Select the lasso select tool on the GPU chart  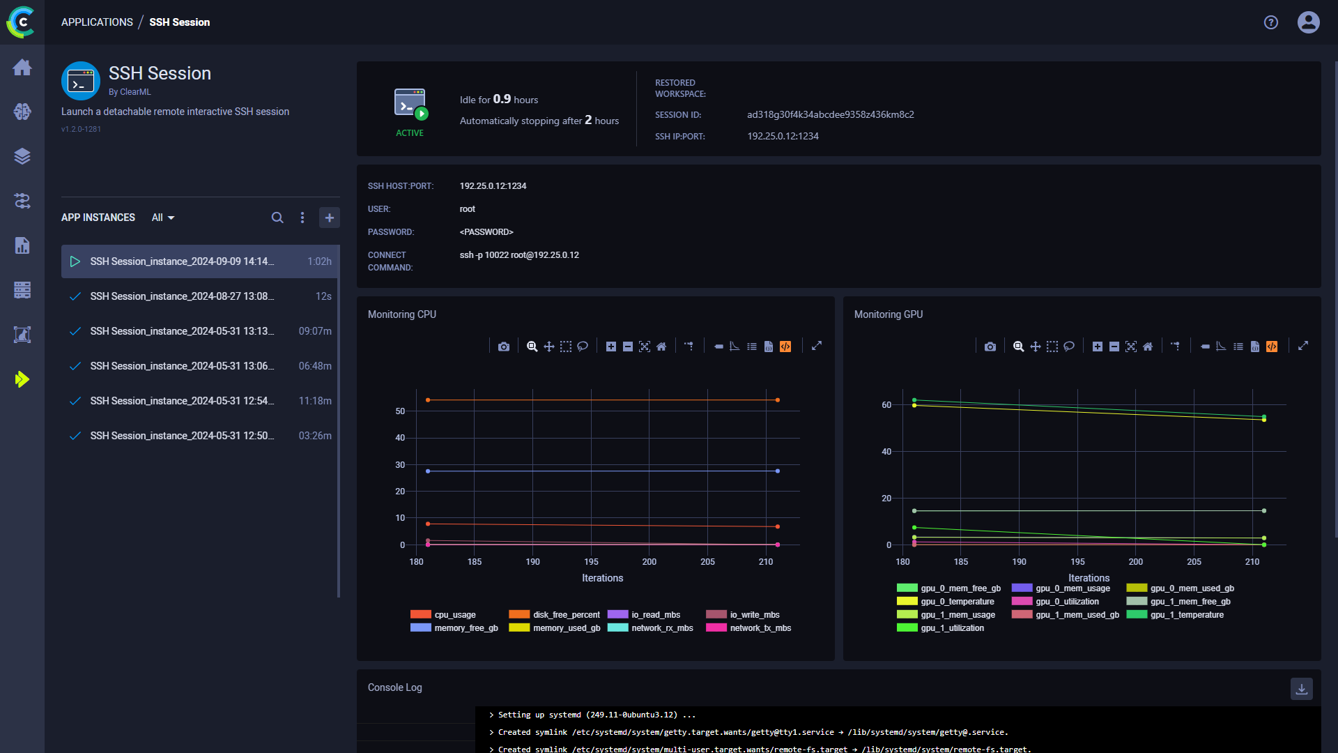(1069, 346)
